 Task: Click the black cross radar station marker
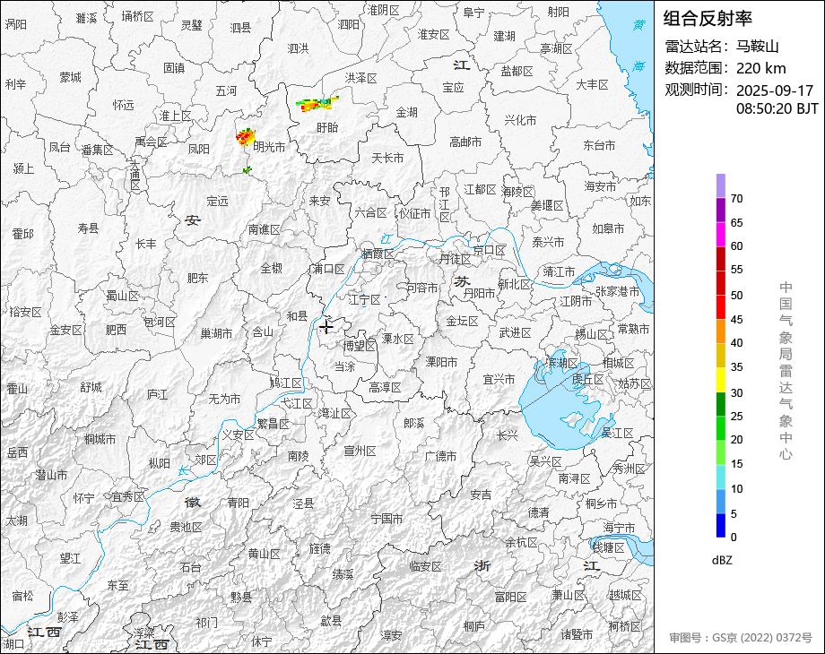[x=326, y=327]
